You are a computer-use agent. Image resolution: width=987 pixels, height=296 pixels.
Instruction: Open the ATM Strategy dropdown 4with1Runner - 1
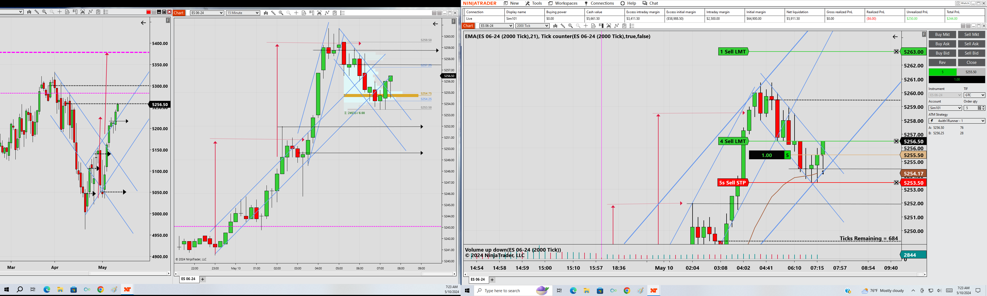(957, 121)
